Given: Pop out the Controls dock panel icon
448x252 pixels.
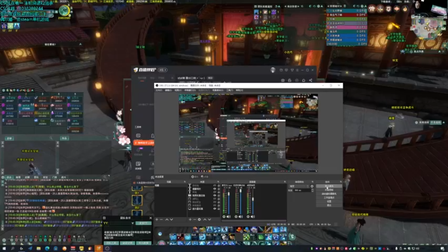Looking at the screenshot, I should pos(341,181).
